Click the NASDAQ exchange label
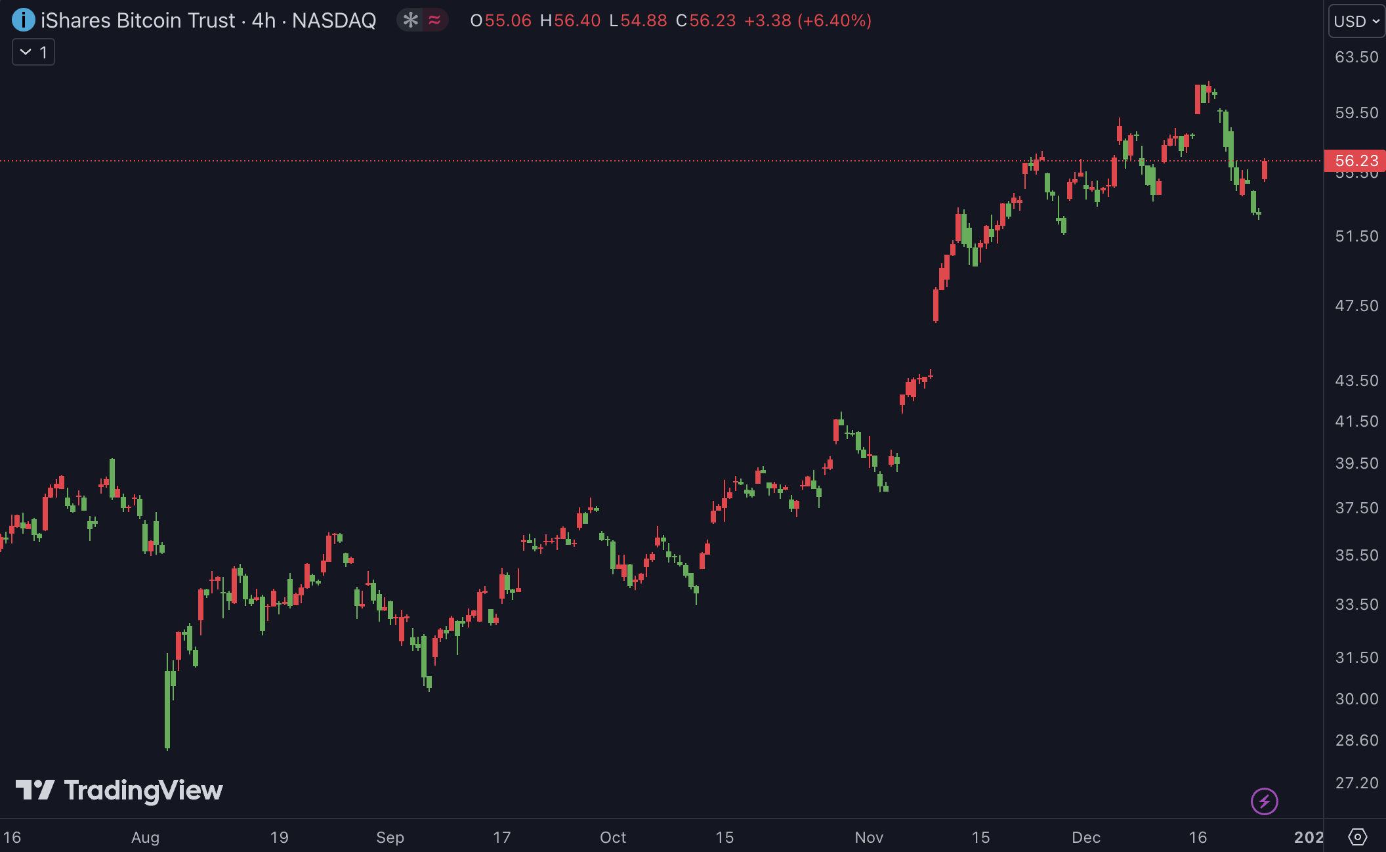Image resolution: width=1386 pixels, height=852 pixels. click(334, 20)
